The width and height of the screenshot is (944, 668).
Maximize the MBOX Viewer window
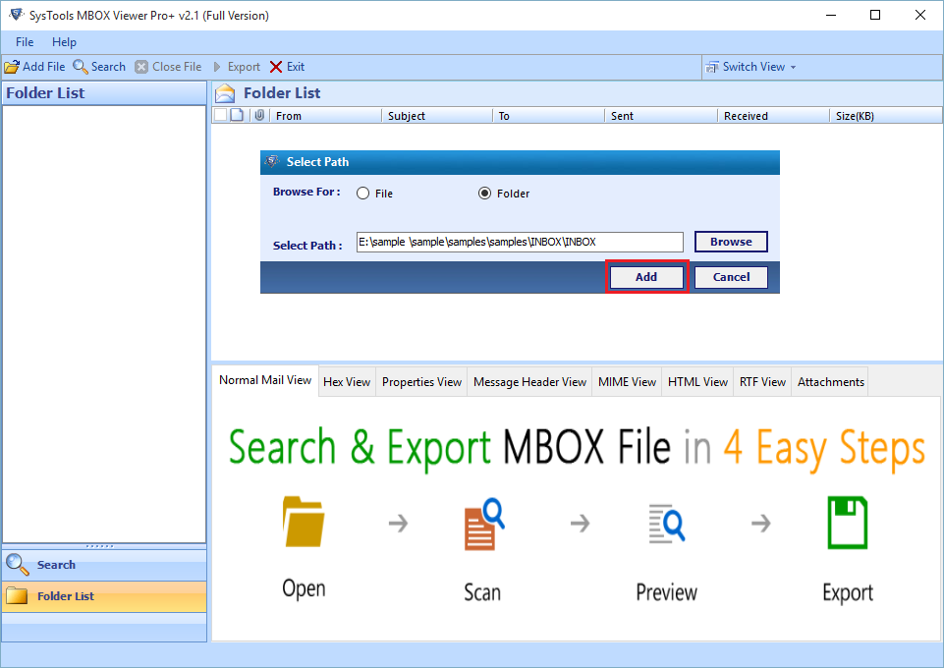click(875, 15)
